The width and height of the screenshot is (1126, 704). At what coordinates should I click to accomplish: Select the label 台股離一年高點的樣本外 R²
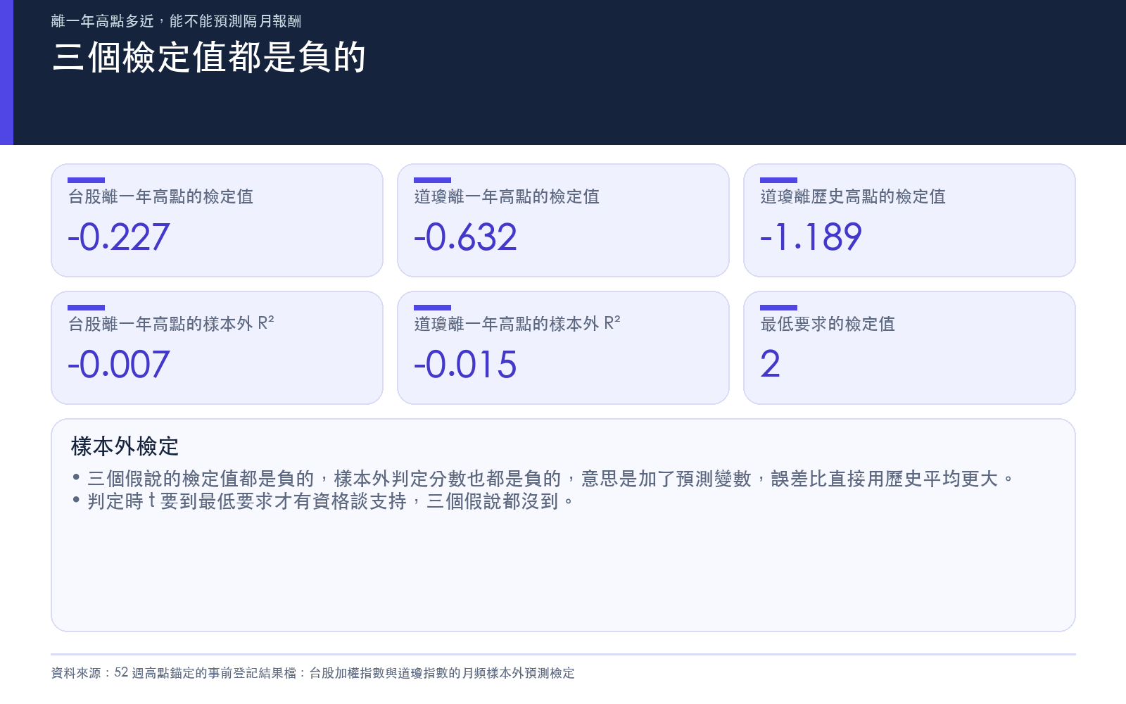[x=170, y=323]
